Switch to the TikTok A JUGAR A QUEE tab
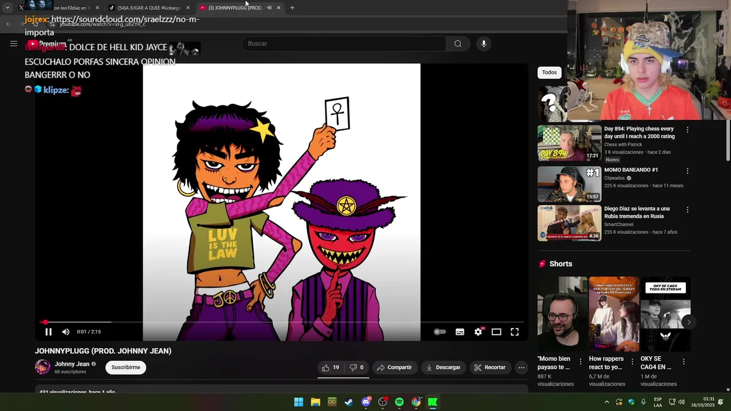 (x=148, y=7)
